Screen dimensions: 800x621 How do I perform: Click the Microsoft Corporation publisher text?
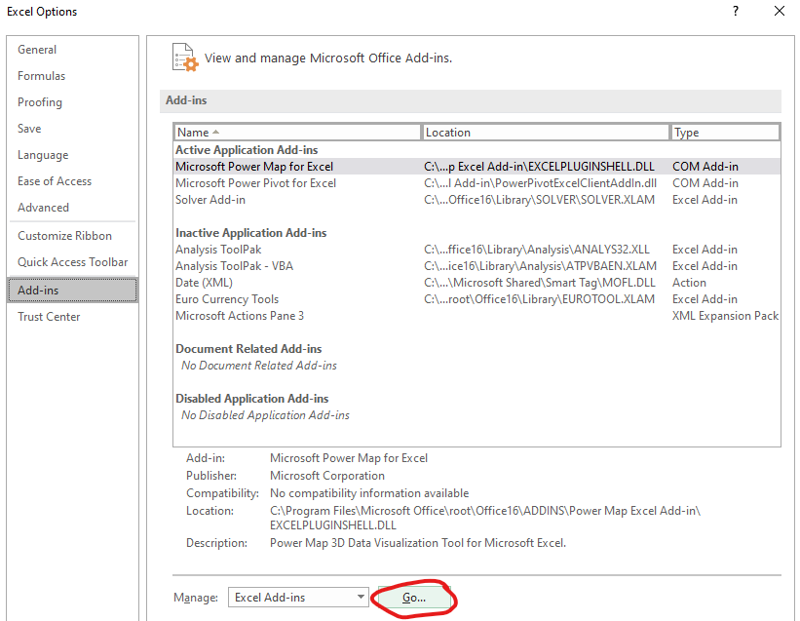[x=327, y=476]
